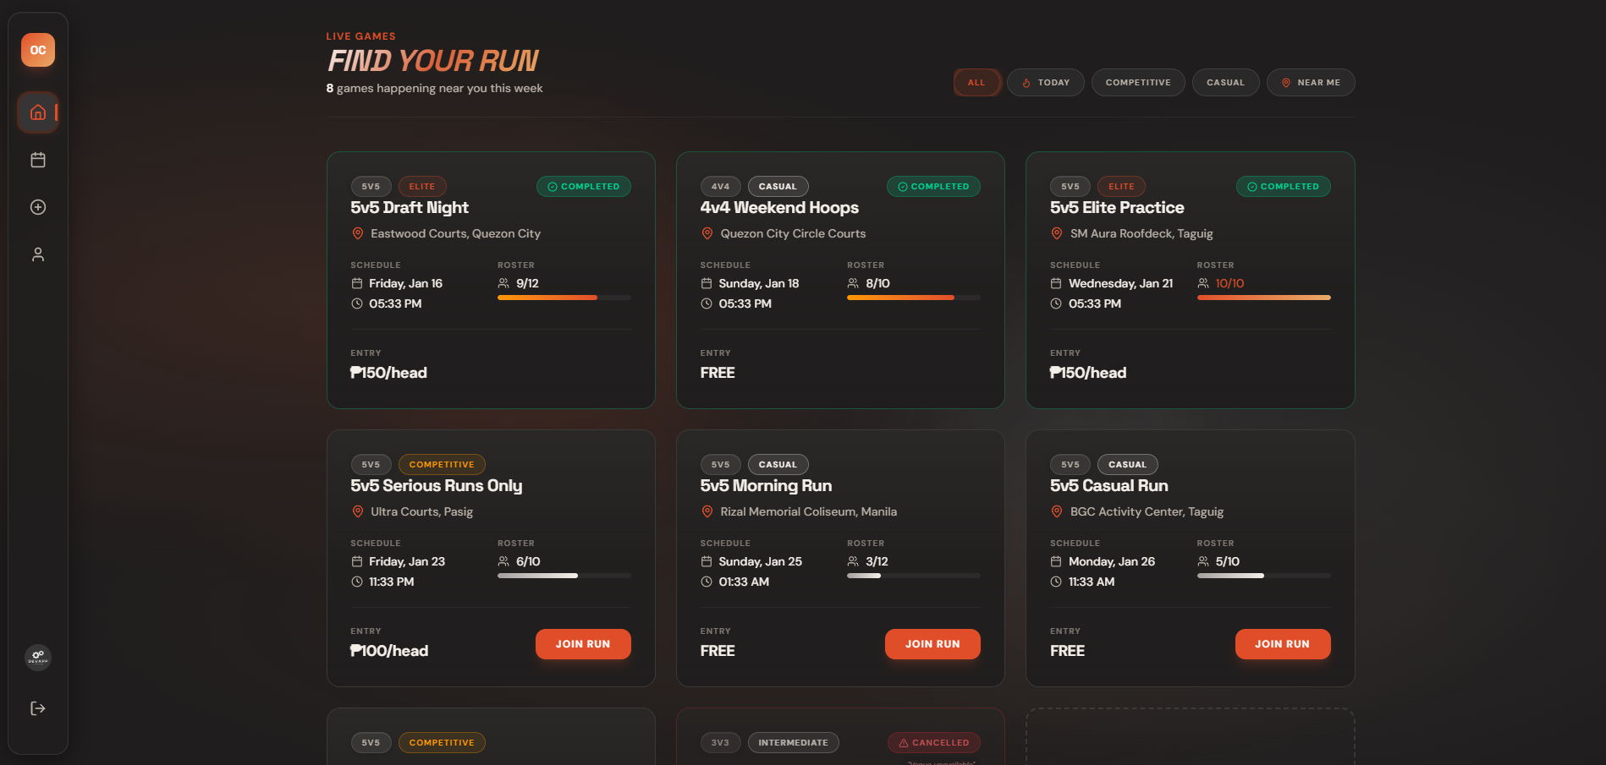Click the pin icon in NEAR ME filter
The height and width of the screenshot is (765, 1606).
coord(1286,83)
